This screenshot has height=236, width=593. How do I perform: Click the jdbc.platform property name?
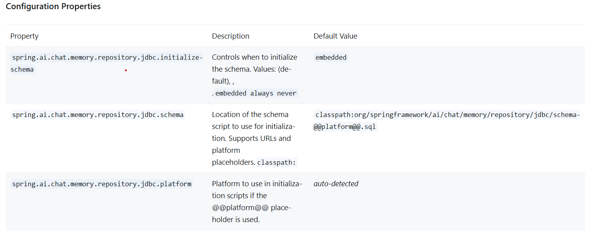point(101,184)
